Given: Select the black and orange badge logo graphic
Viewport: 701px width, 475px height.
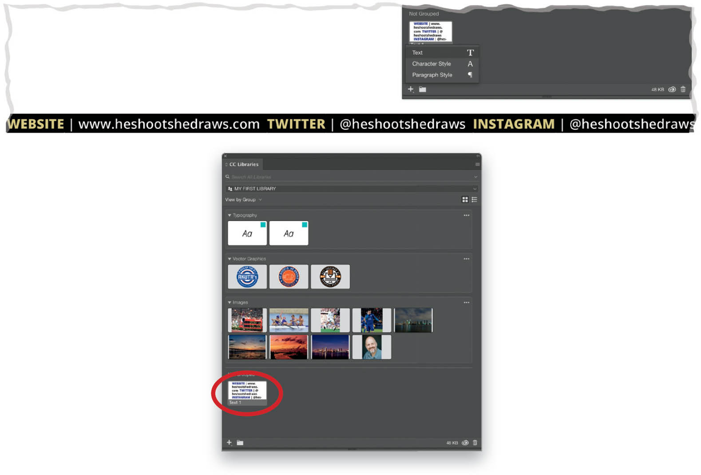Looking at the screenshot, I should click(330, 277).
